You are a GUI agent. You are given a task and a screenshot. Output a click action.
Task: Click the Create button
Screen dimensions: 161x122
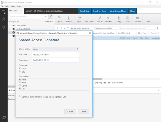tap(70, 112)
